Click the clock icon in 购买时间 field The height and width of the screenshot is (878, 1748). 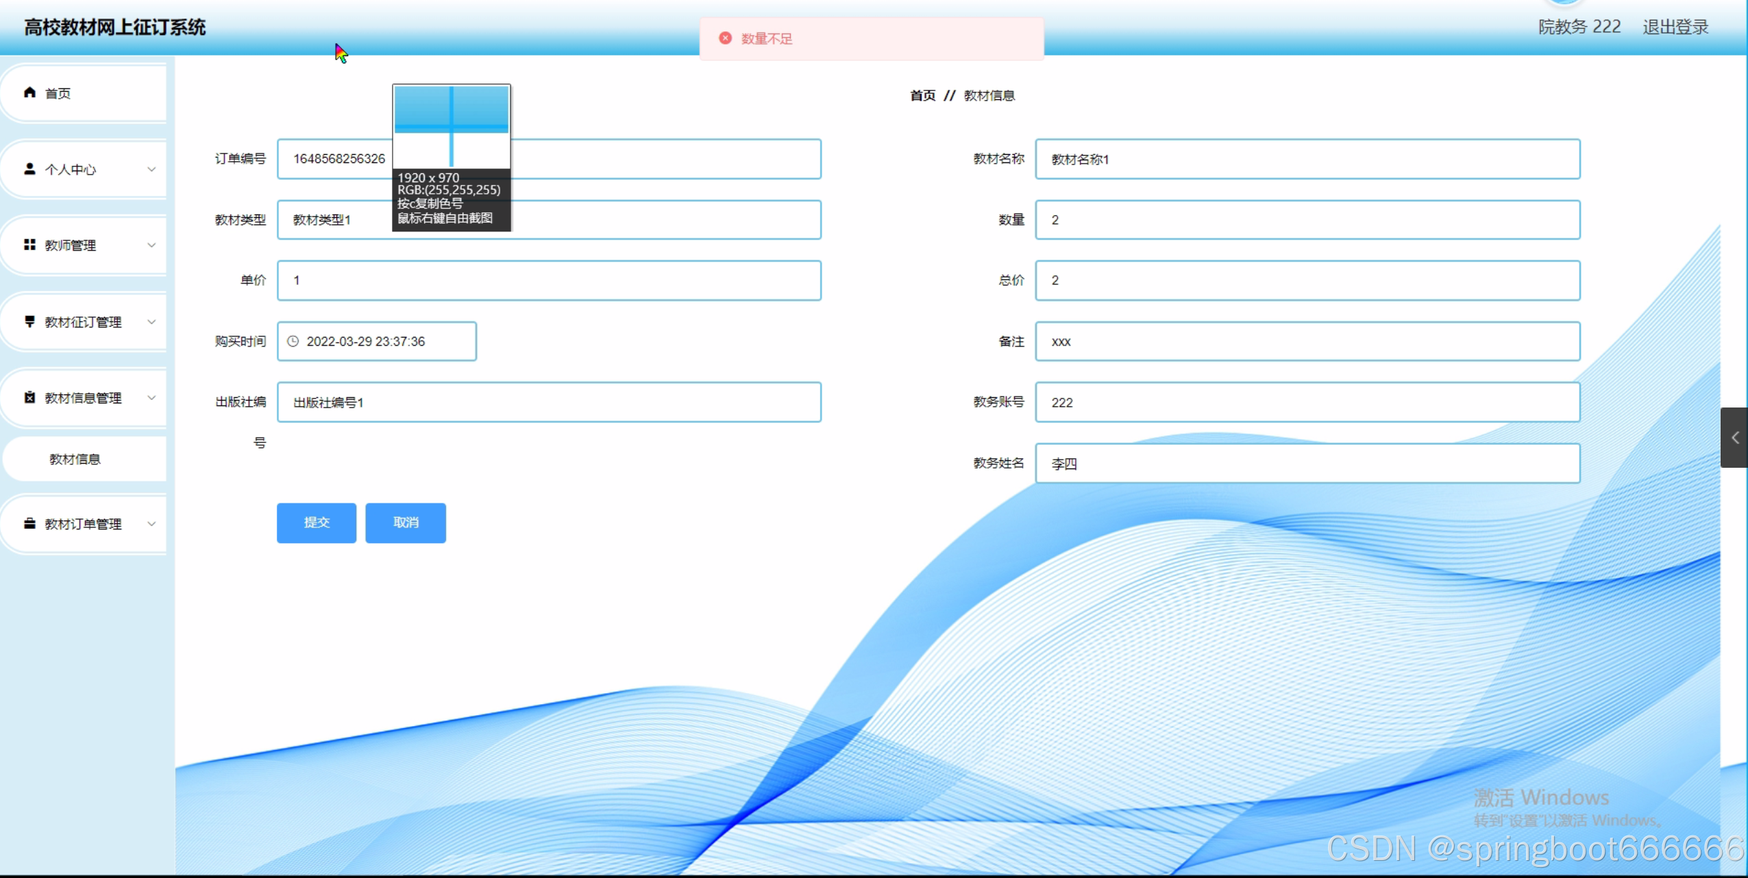pos(293,341)
